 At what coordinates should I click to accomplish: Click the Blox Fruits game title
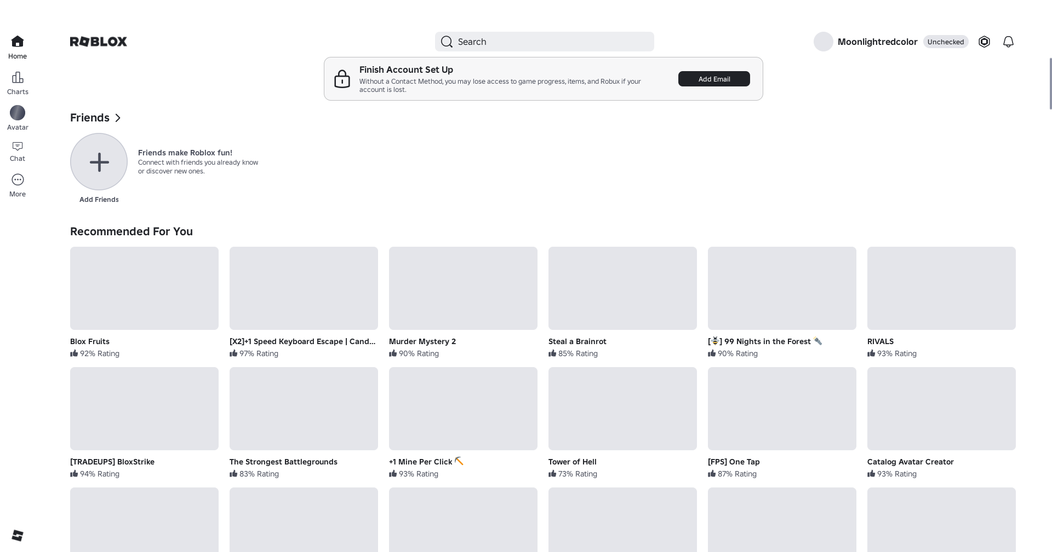pos(90,341)
